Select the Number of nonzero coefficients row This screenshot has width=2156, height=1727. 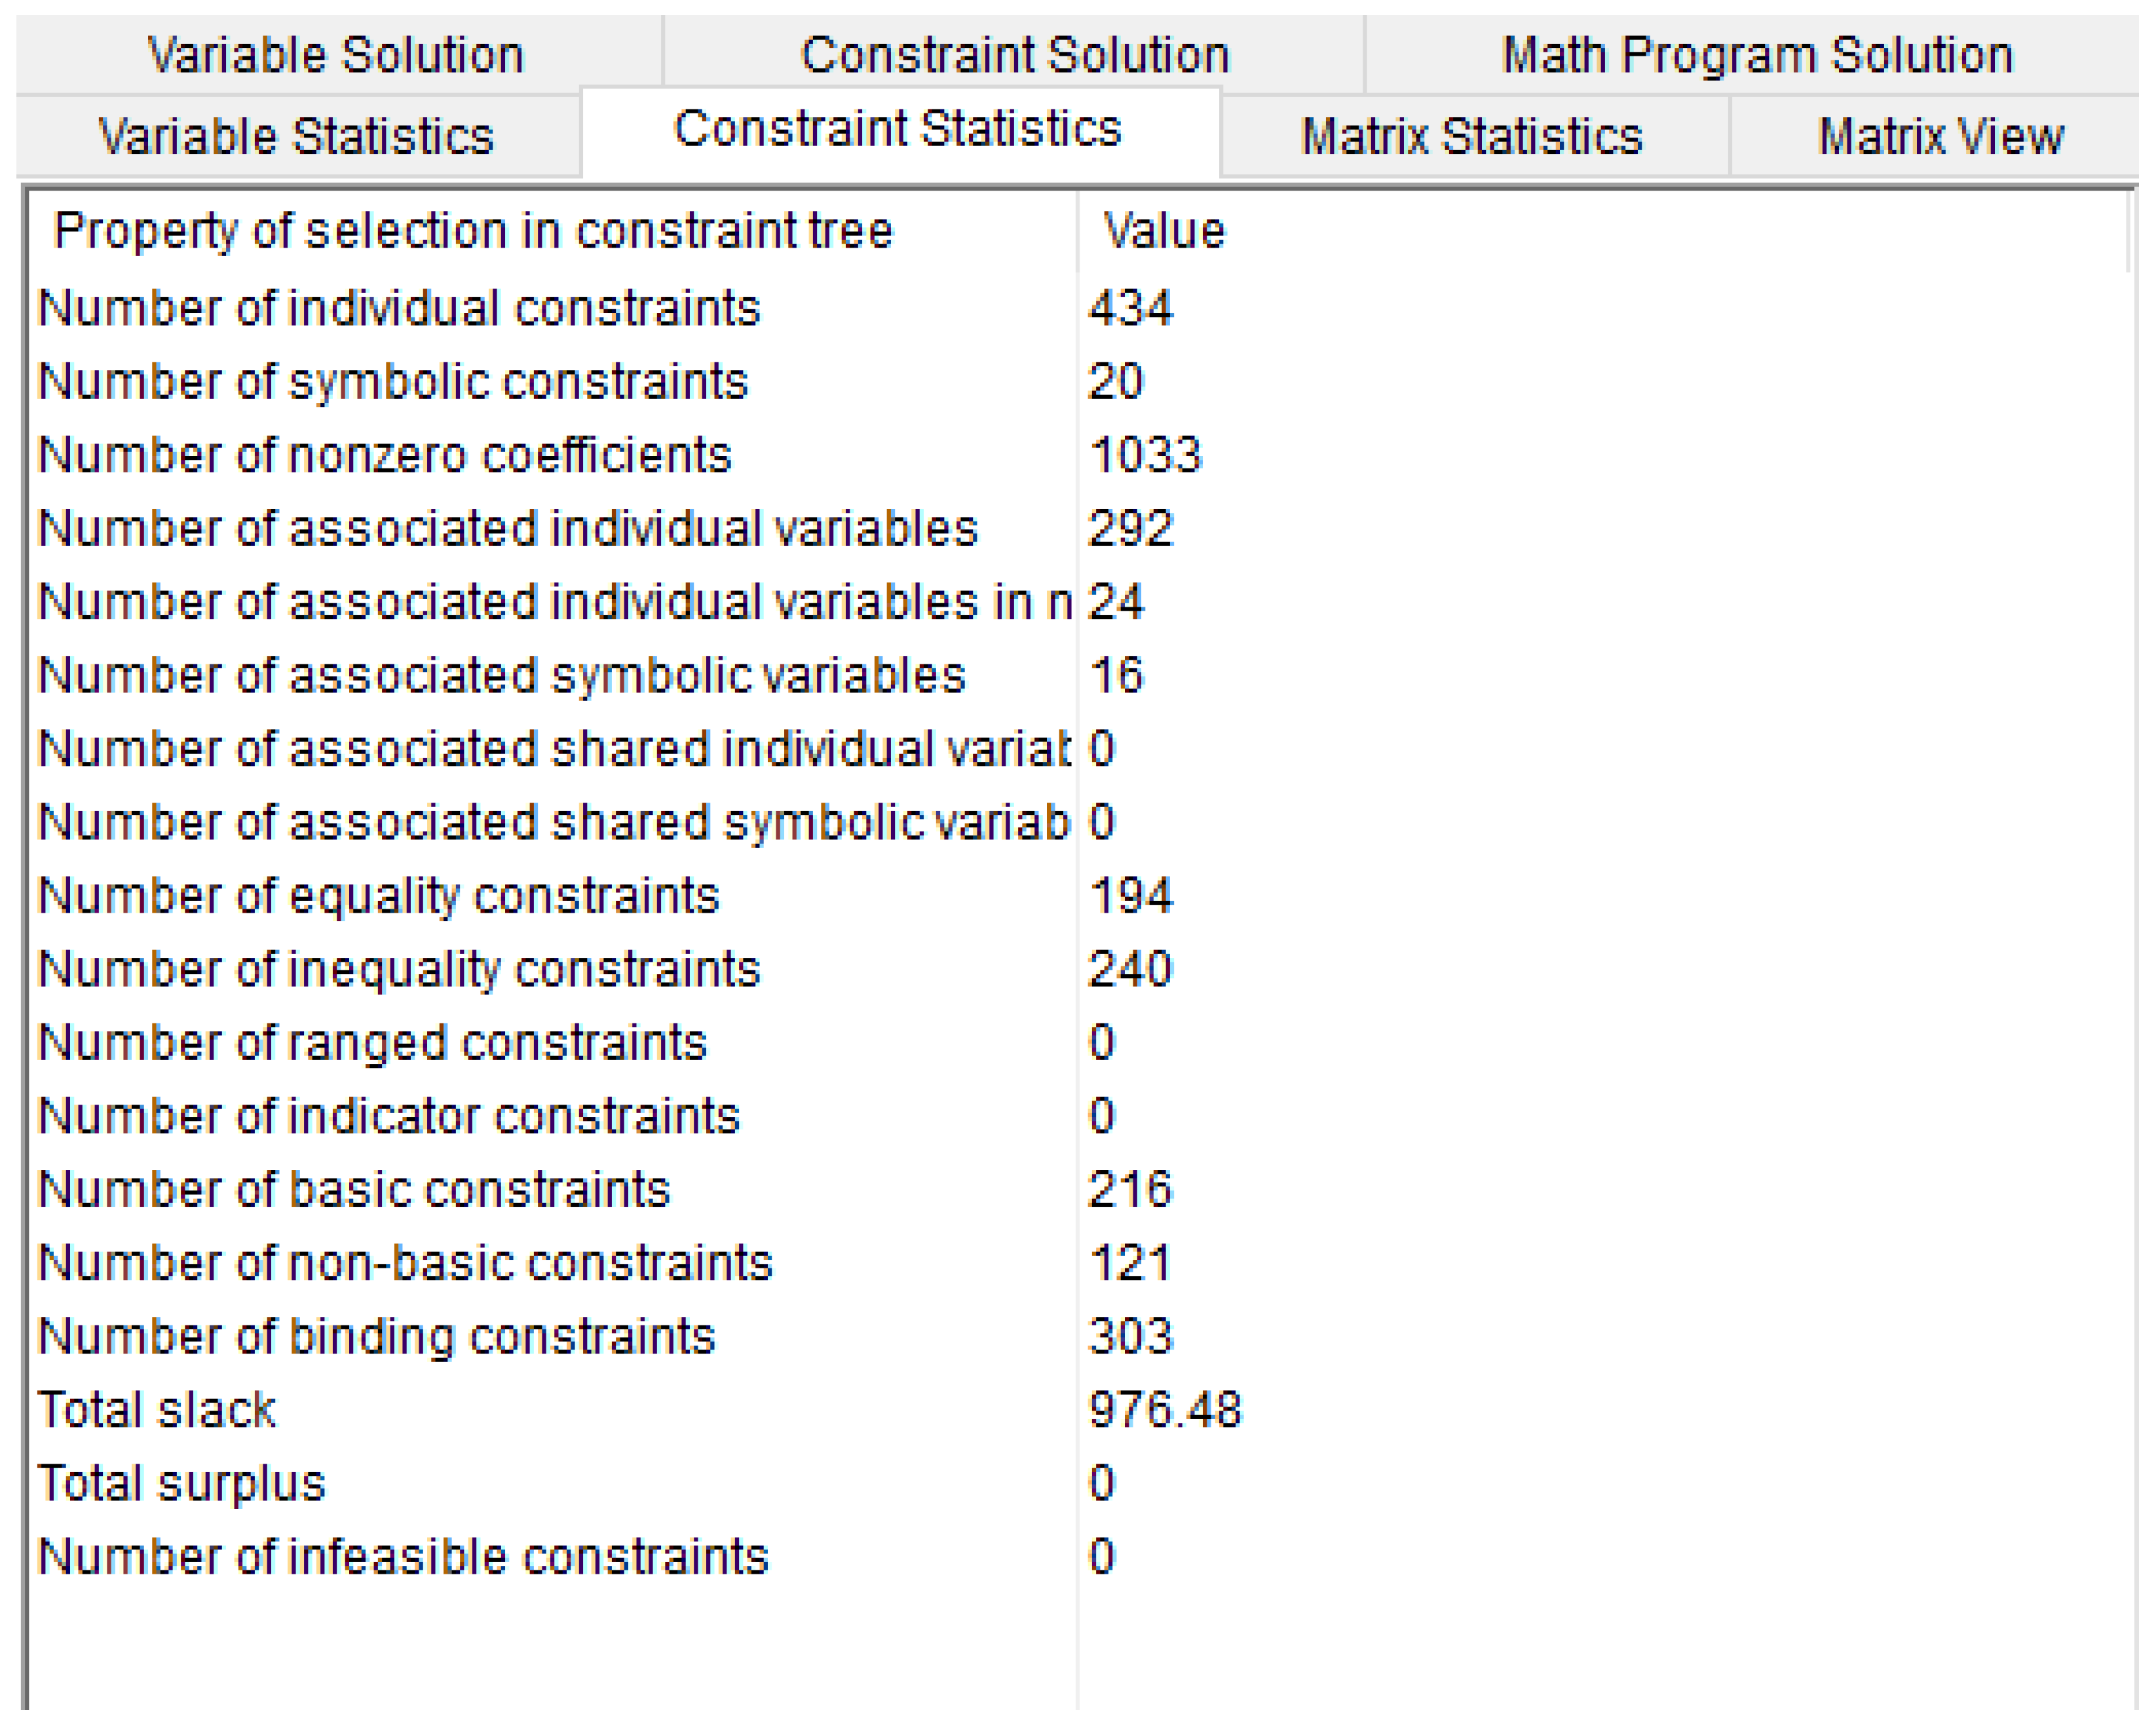click(x=385, y=455)
